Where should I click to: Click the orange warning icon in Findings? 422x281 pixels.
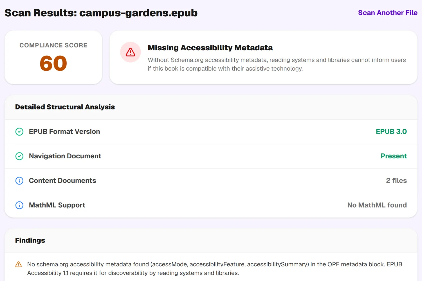tap(19, 264)
